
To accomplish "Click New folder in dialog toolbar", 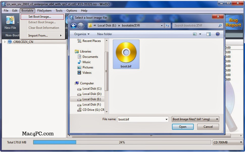I will click(x=105, y=34).
